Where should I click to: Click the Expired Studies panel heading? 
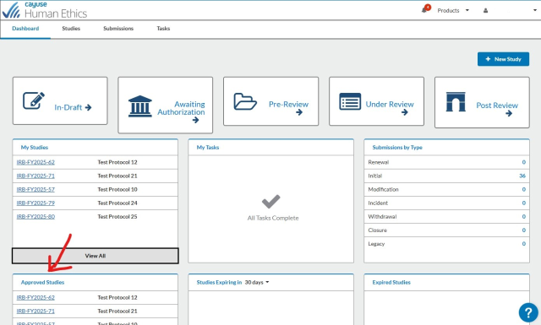(x=391, y=282)
